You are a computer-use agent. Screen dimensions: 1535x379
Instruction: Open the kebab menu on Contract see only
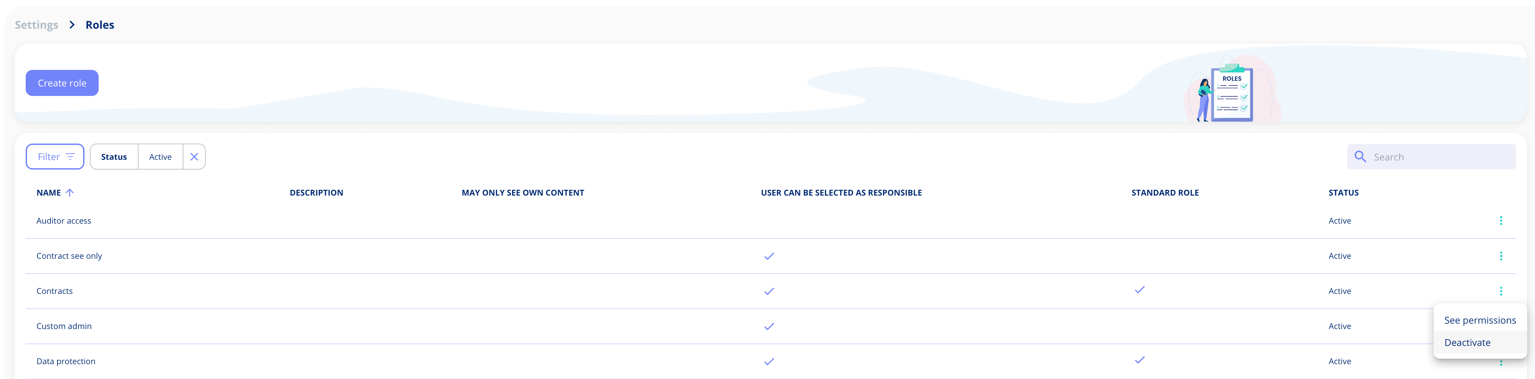[1501, 256]
